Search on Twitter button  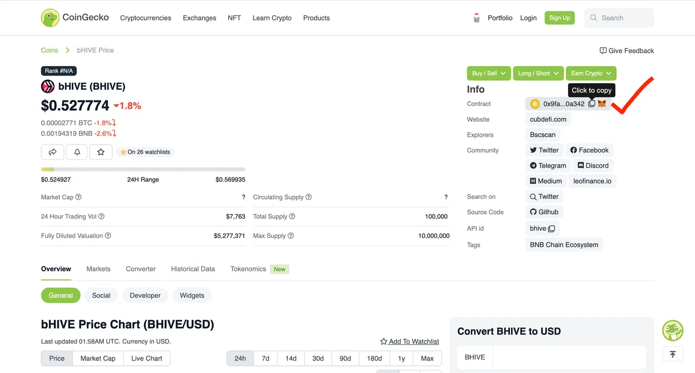pos(544,197)
